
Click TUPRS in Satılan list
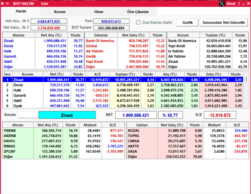click(x=133, y=136)
